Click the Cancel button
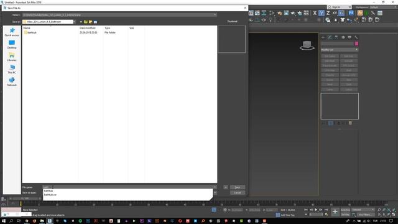398x224 pixels. (238, 193)
